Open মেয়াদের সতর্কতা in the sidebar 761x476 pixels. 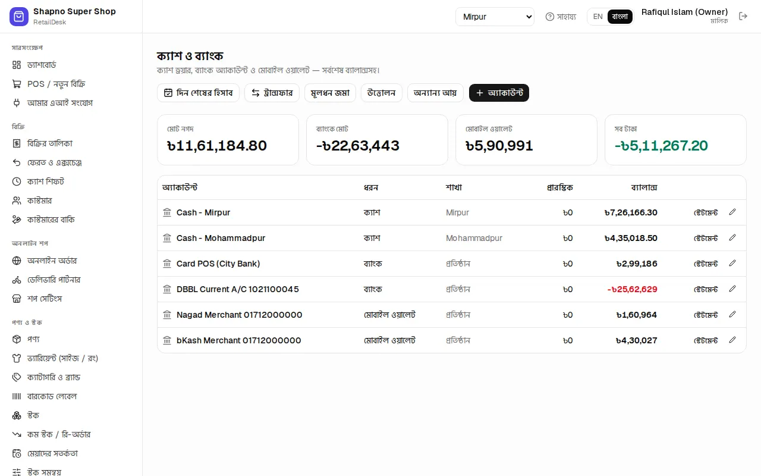coord(71,453)
